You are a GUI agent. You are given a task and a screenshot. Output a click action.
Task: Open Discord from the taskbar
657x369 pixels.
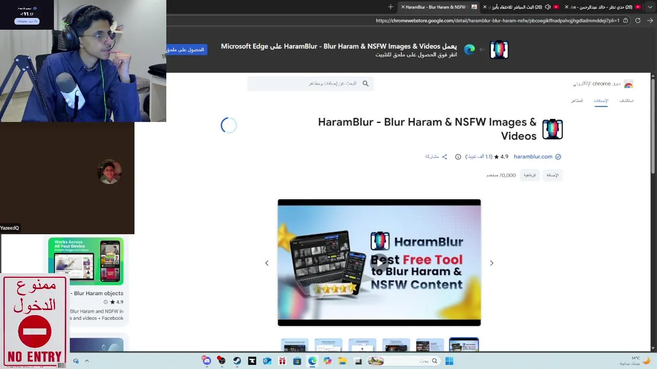pos(206,361)
